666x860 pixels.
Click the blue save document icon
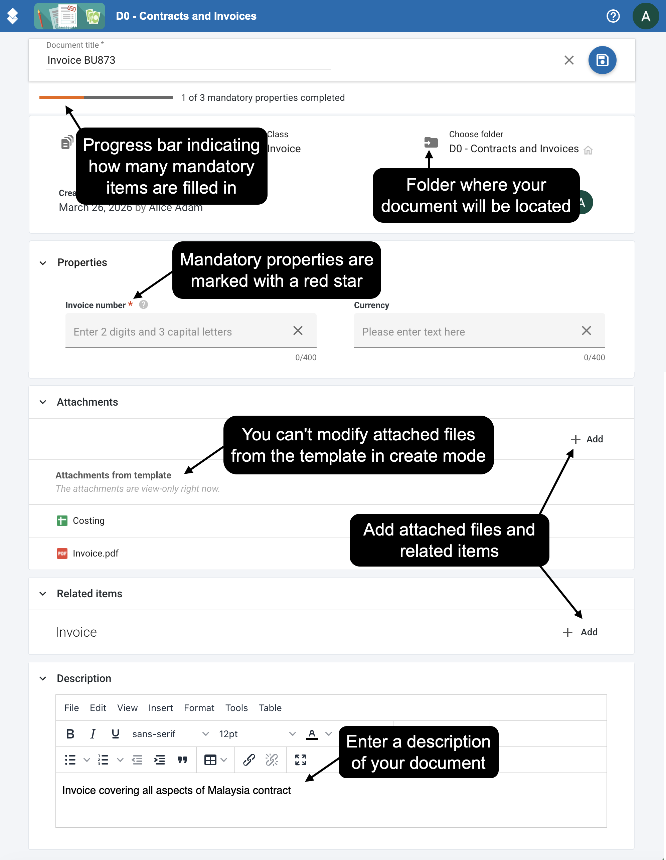tap(602, 60)
